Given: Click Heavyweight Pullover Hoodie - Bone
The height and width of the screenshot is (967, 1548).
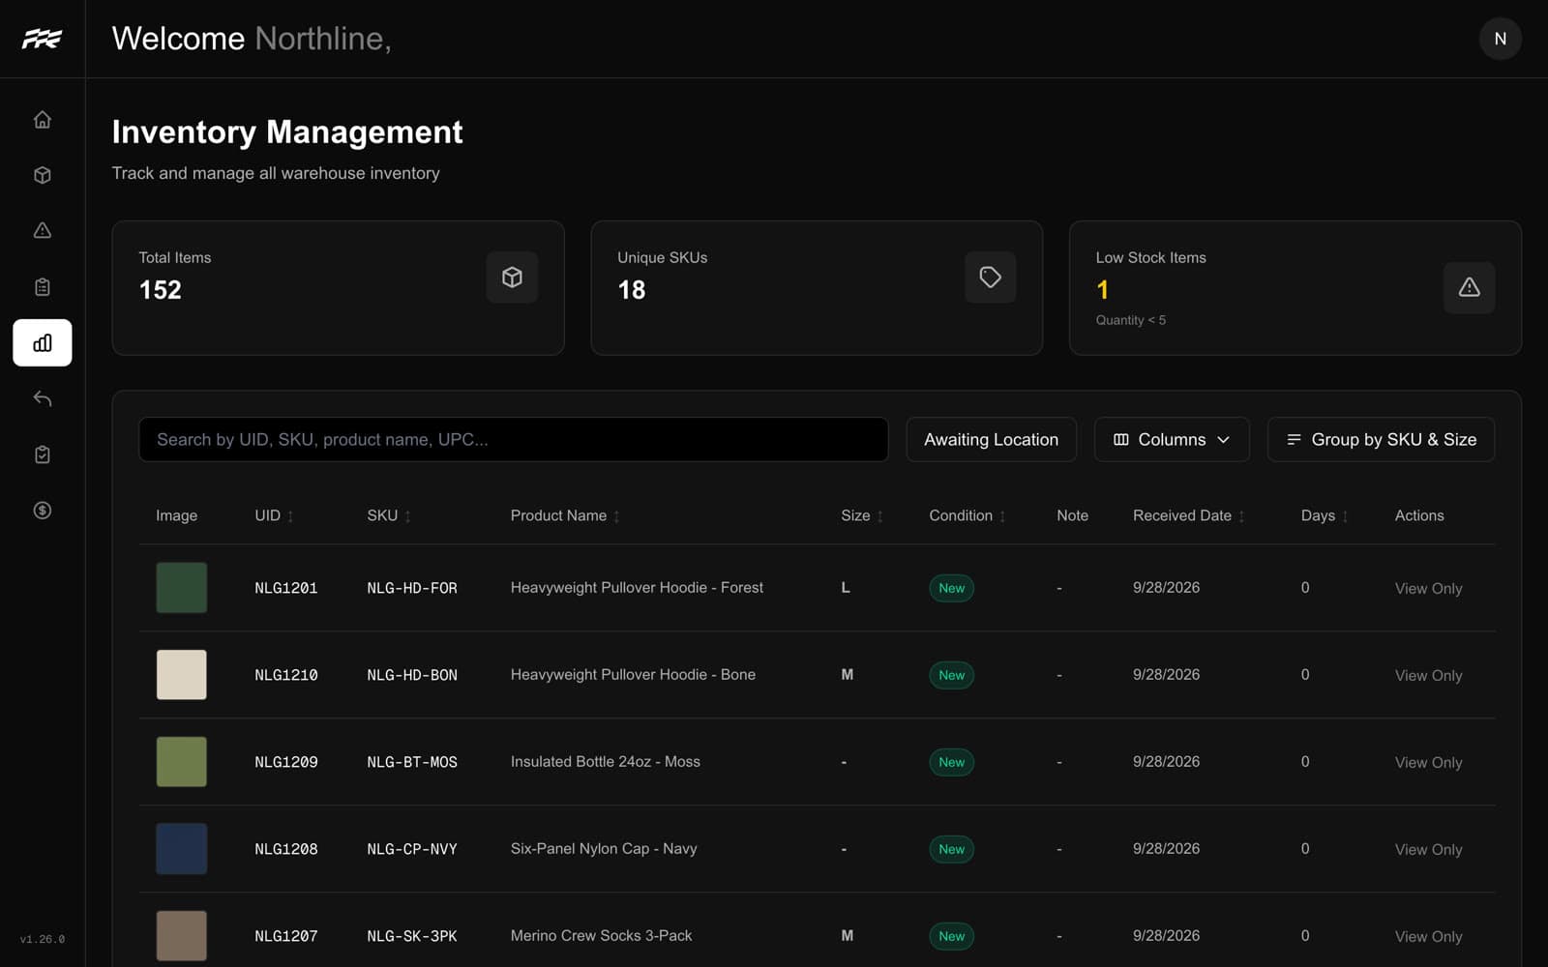Looking at the screenshot, I should 633,674.
